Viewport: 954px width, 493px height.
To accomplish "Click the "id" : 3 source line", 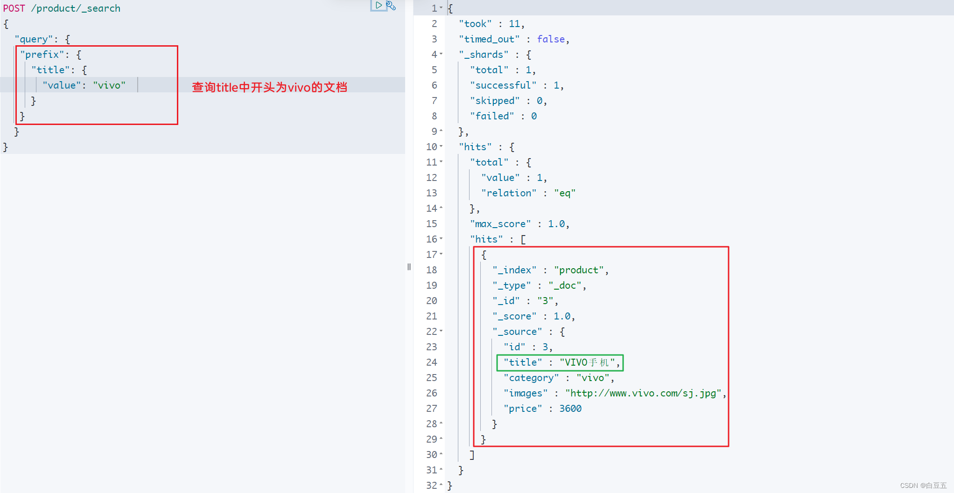I will tap(528, 347).
